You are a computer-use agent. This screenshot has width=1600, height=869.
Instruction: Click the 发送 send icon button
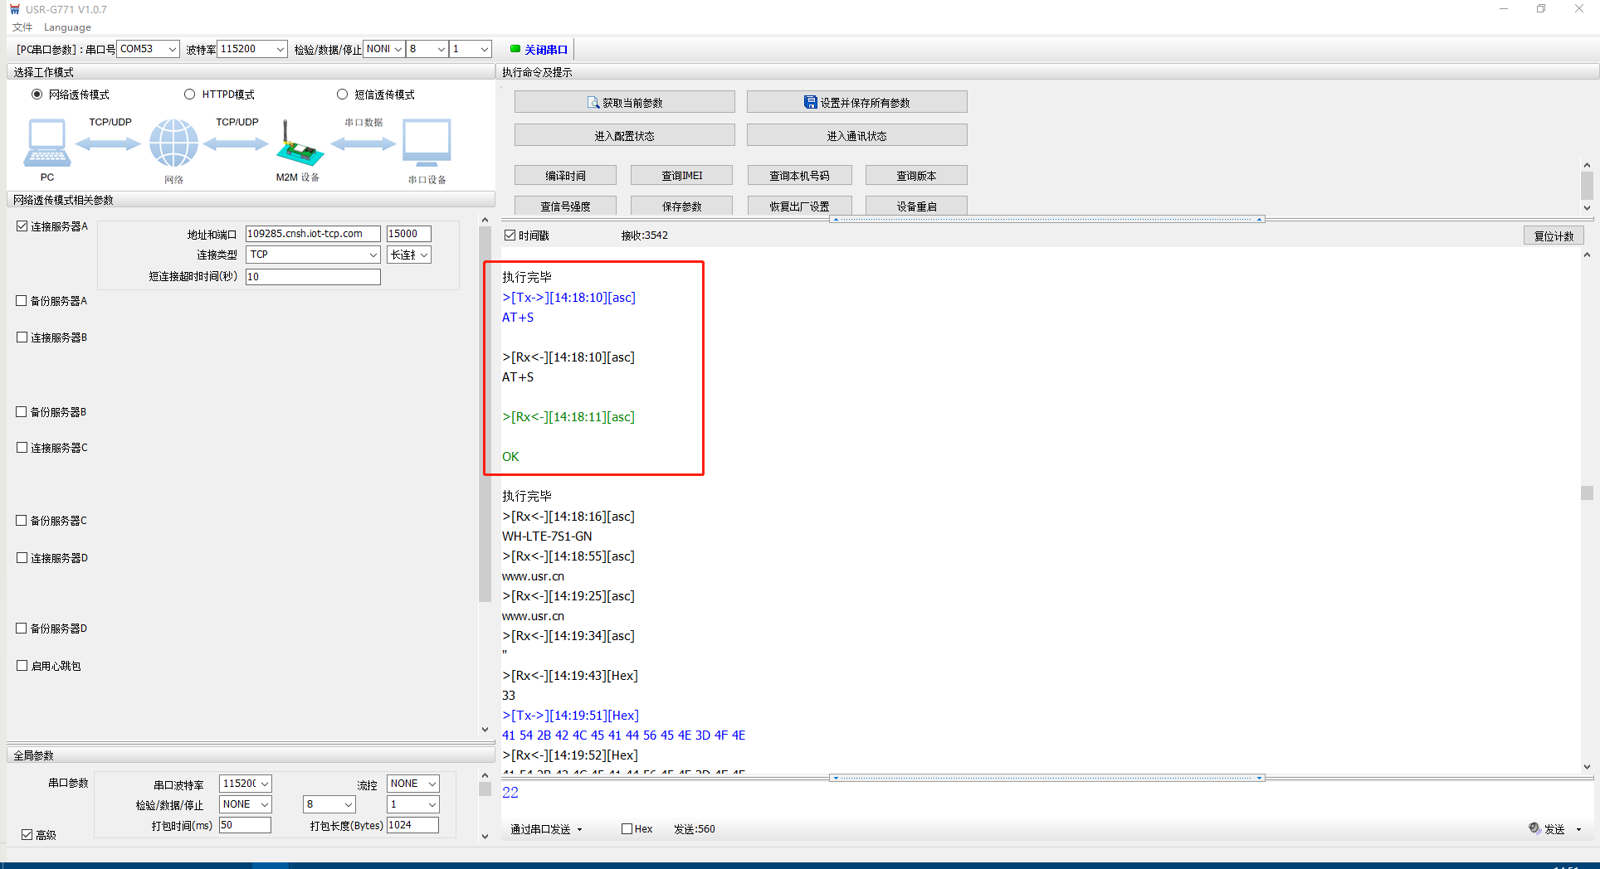(x=1547, y=829)
